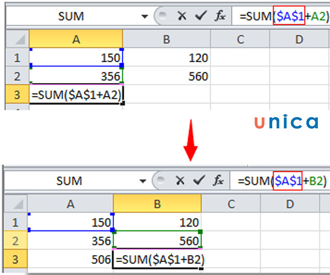This screenshot has height=275, width=330.
Task: Click Select All corner in lower spreadsheet
Action: pos(15,204)
